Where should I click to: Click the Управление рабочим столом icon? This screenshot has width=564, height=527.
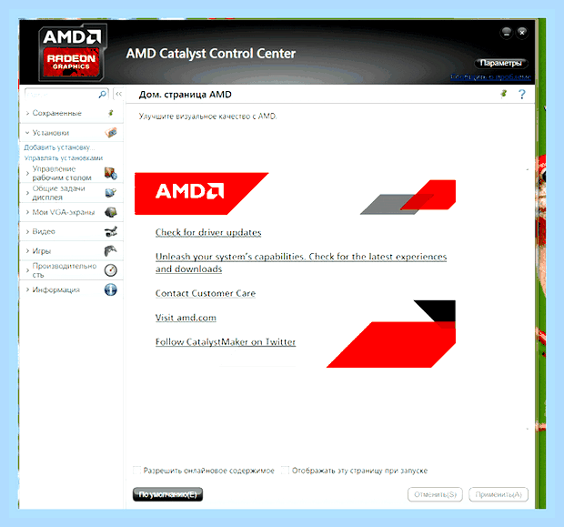click(111, 173)
